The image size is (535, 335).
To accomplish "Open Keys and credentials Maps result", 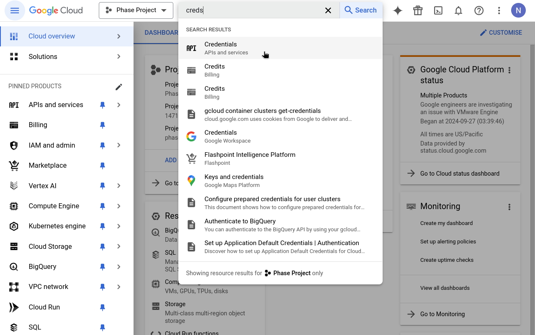I will coord(280,181).
